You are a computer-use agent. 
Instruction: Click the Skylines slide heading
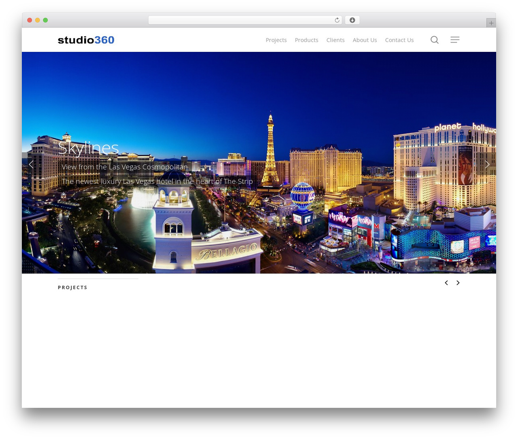coord(88,148)
